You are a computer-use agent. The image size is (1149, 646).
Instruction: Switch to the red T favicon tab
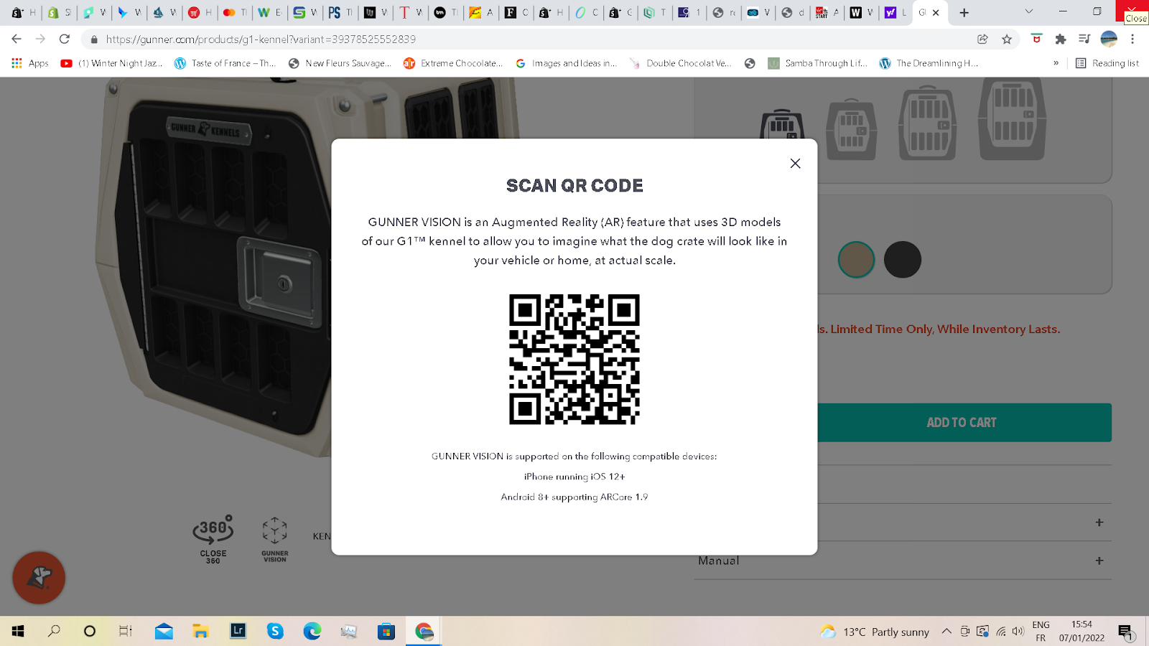click(411, 12)
